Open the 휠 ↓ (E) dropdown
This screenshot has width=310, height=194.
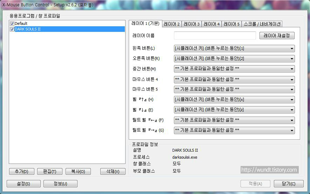(234, 110)
